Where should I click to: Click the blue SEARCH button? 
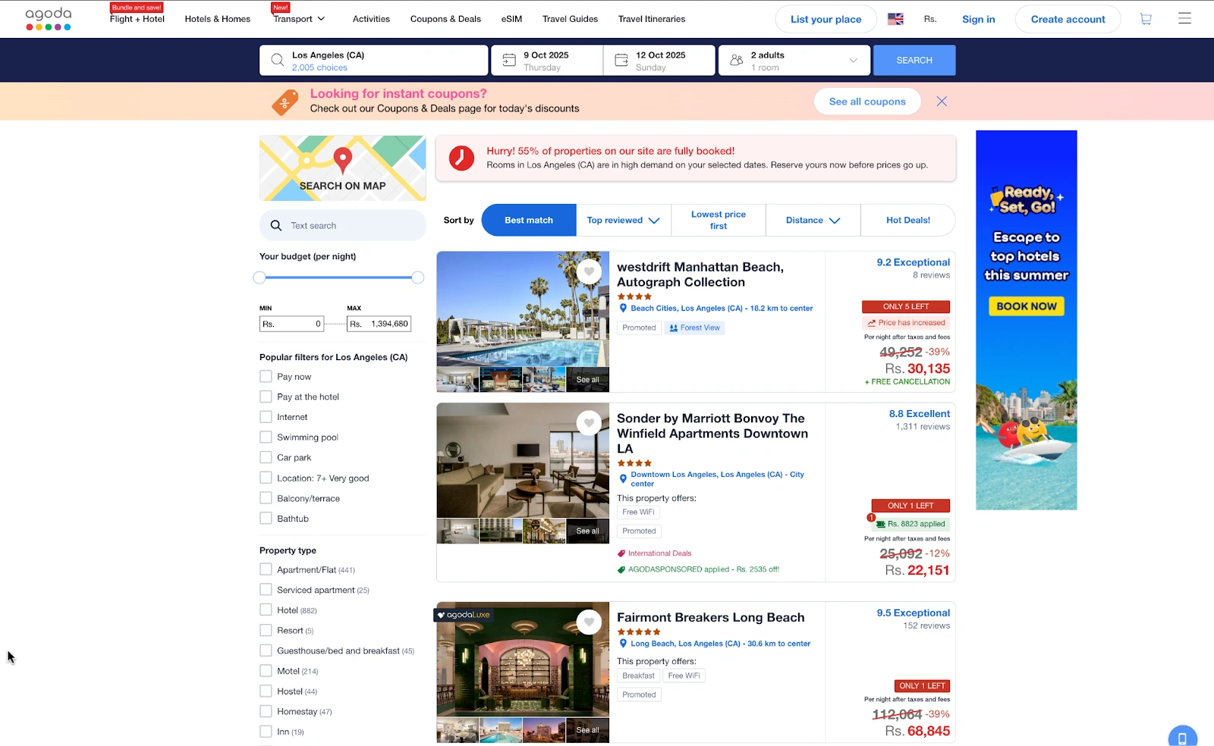914,61
